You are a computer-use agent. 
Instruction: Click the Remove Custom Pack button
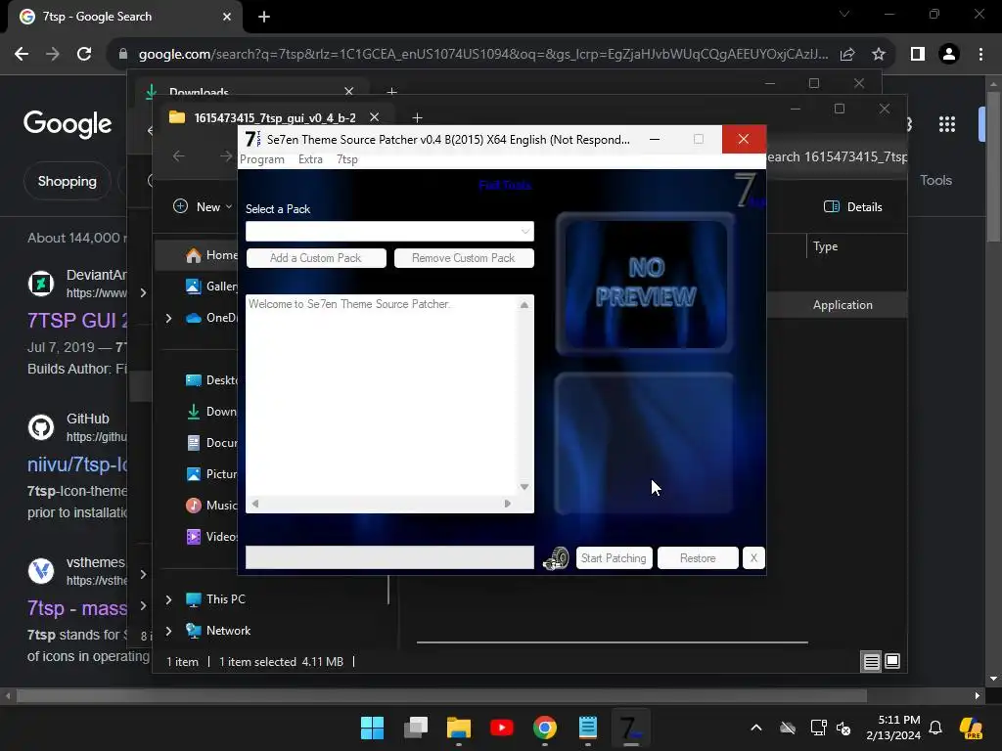tap(463, 258)
